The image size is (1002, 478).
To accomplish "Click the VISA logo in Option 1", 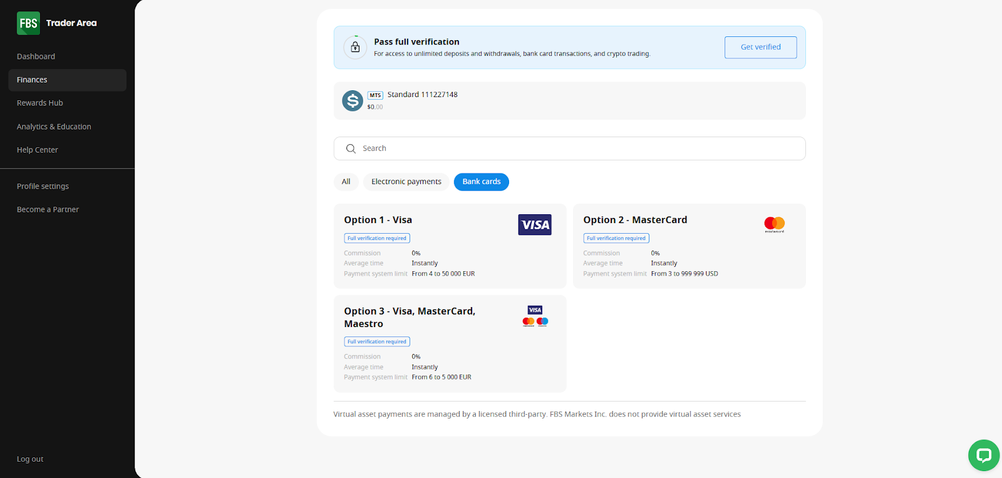I will (x=535, y=225).
